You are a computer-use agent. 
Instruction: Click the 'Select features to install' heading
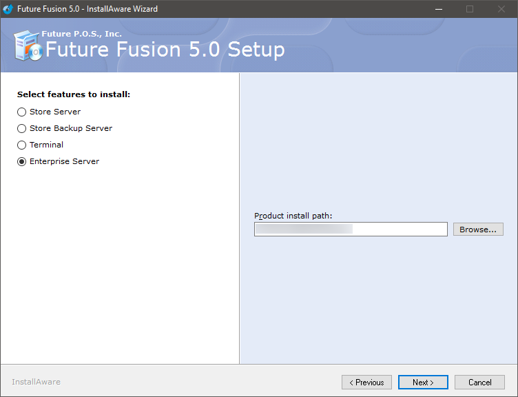point(74,94)
